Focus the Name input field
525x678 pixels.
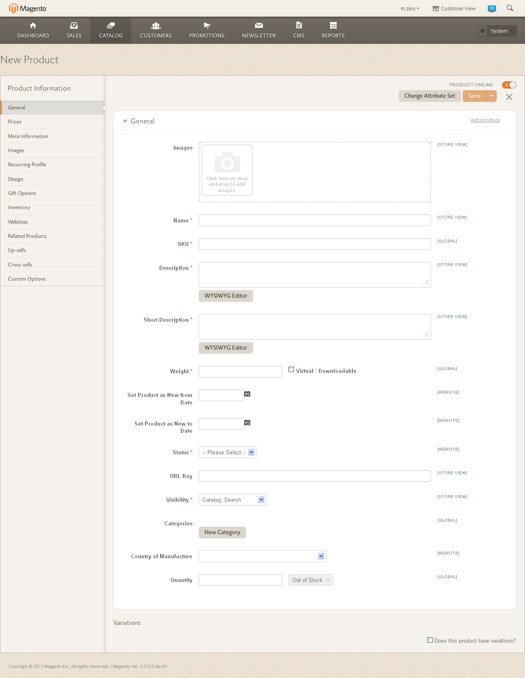point(315,220)
